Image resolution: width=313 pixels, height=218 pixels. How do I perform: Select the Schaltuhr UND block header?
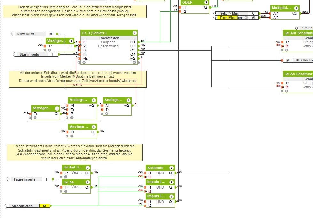(x=160, y=168)
